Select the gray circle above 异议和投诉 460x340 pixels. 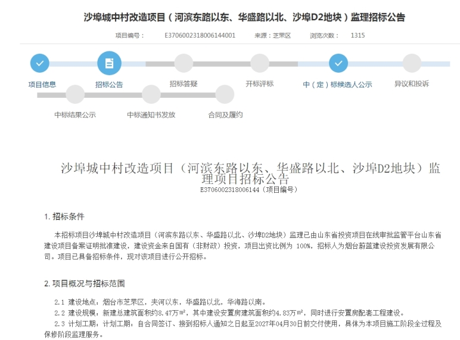click(412, 63)
